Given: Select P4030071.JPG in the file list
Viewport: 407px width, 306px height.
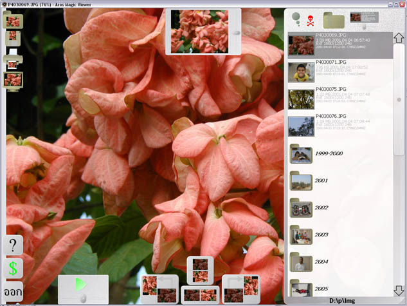Looking at the screenshot, I should coord(339,71).
